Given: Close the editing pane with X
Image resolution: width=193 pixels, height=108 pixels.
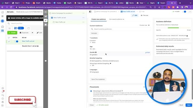Looking at the screenshot, I should coord(46,12).
